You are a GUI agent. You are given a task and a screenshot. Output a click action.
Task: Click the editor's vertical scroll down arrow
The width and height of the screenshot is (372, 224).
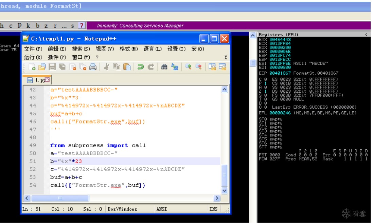click(225, 191)
